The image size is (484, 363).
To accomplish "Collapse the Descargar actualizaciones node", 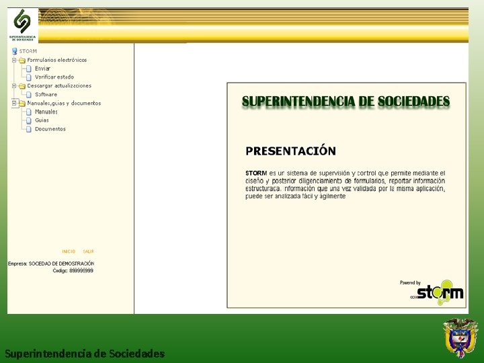I will pos(14,86).
